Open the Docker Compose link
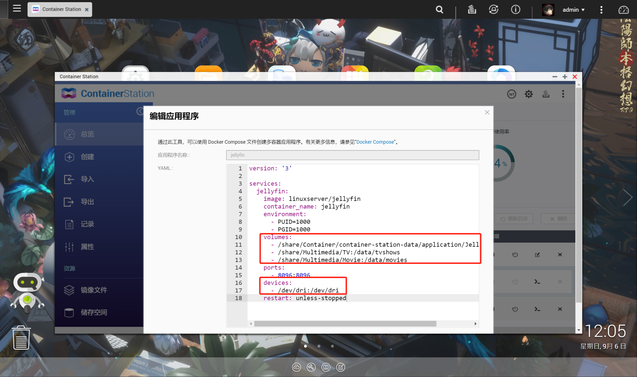637x377 pixels. click(375, 142)
